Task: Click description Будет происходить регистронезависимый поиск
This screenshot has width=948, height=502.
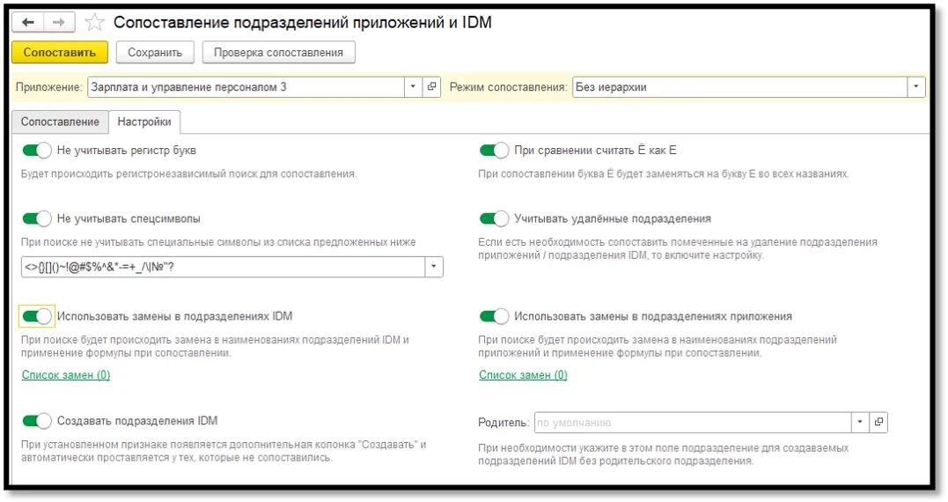Action: pyautogui.click(x=189, y=174)
